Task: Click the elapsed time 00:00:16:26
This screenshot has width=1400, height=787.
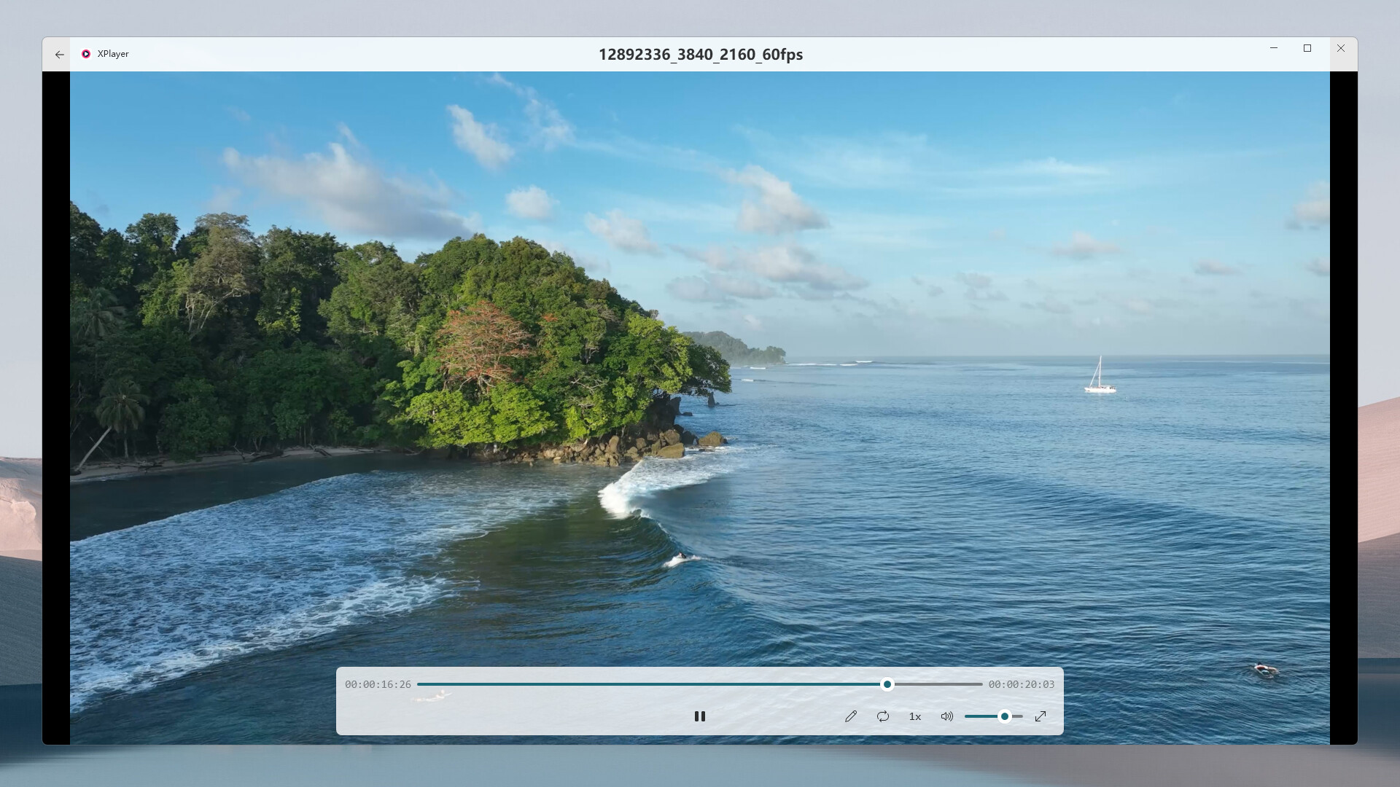Action: click(x=378, y=684)
